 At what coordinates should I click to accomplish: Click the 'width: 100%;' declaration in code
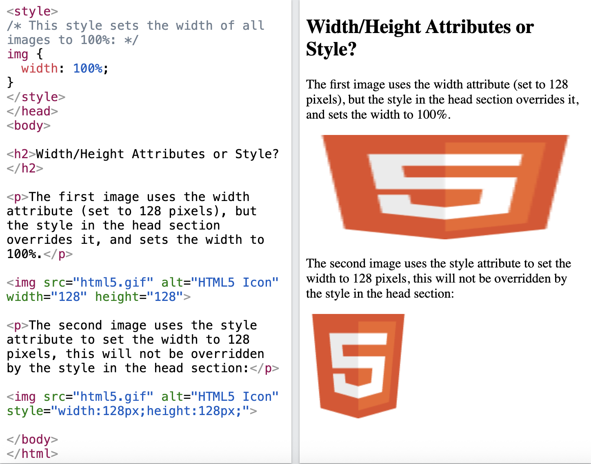click(x=65, y=68)
